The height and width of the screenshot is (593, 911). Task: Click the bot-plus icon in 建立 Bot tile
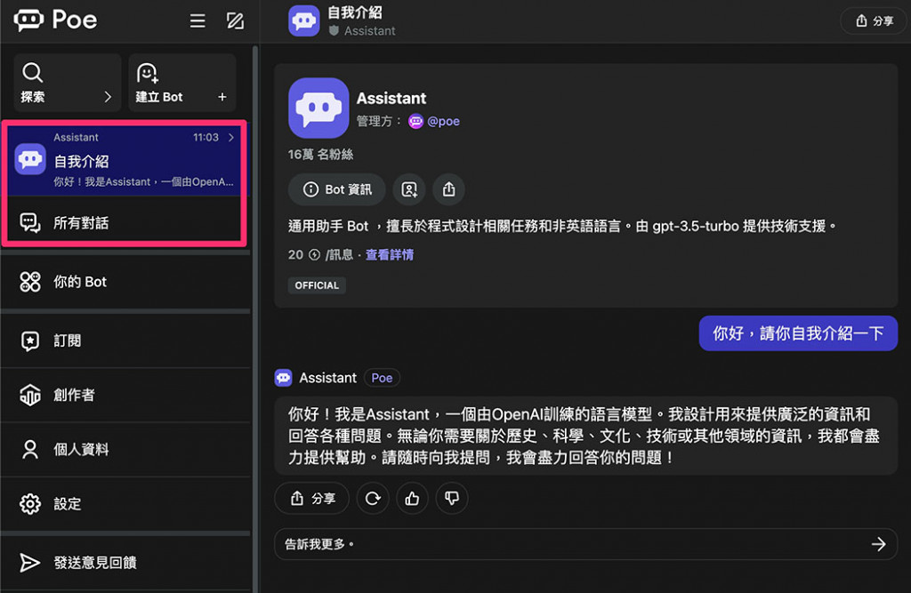click(147, 73)
